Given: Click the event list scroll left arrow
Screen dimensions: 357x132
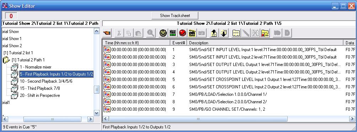Looking at the screenshot, I should click(106, 119).
